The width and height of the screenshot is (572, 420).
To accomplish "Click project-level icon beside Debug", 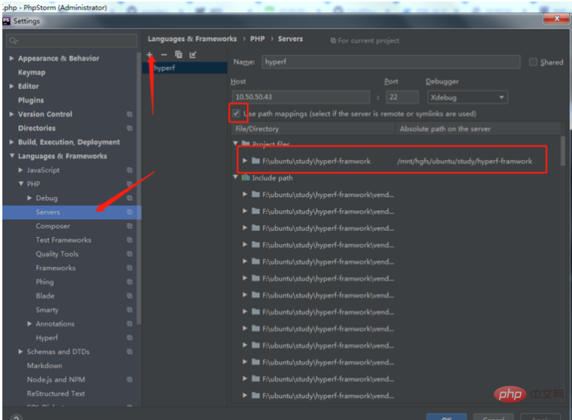I will click(129, 198).
